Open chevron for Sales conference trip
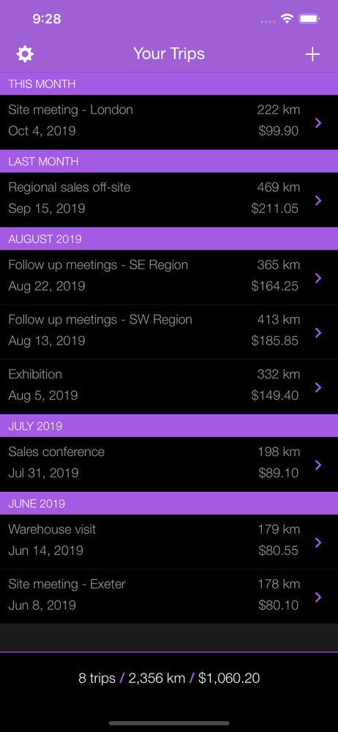 point(318,465)
